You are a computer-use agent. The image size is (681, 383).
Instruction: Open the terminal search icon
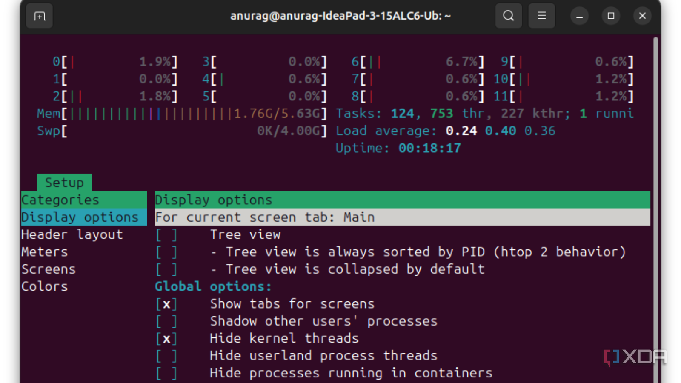[509, 16]
